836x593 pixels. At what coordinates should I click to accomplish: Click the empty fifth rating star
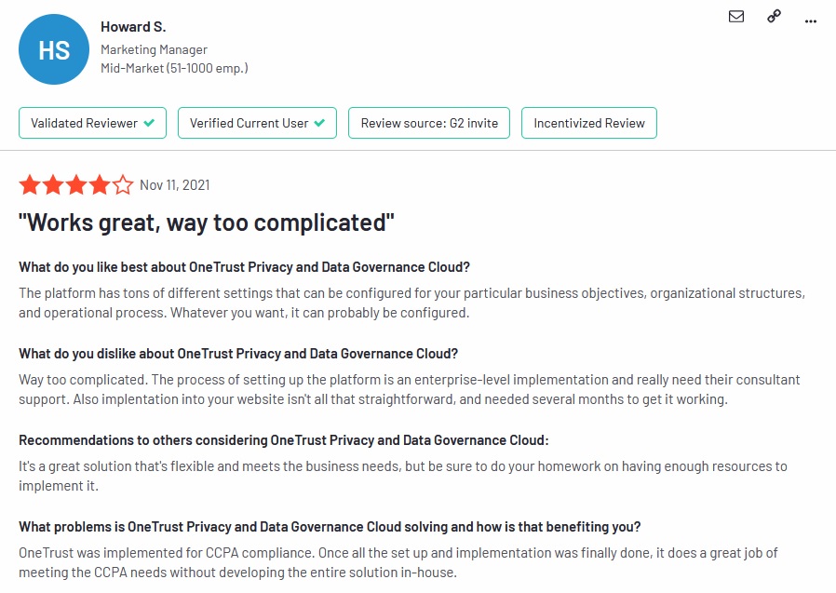point(123,185)
